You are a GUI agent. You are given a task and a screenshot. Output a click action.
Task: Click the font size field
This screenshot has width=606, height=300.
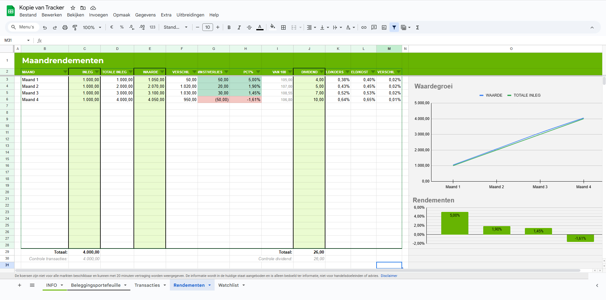click(208, 27)
